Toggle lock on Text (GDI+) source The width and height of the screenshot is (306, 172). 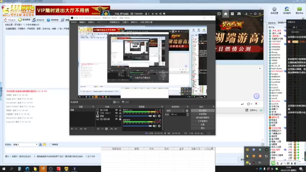[x=120, y=113]
